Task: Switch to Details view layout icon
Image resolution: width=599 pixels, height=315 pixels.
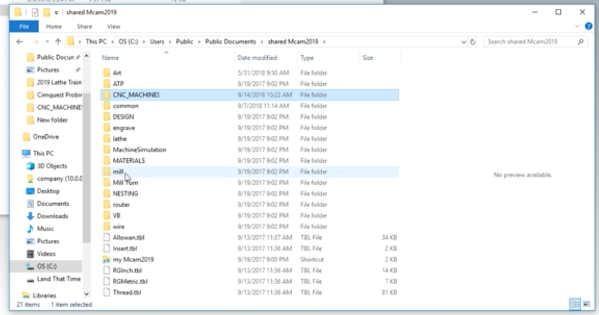Action: pyautogui.click(x=575, y=304)
